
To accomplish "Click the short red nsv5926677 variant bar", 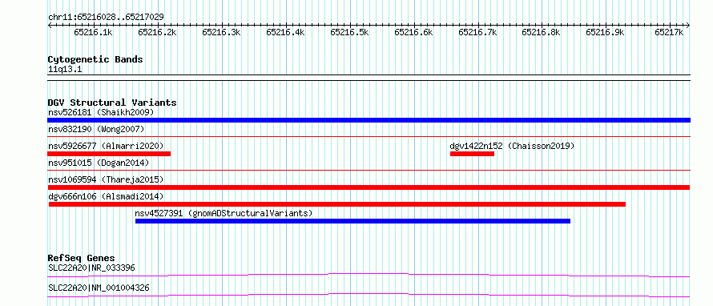I will [x=109, y=154].
